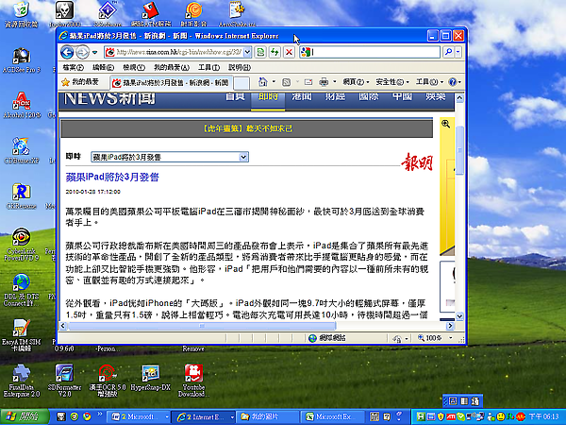The image size is (566, 425).
Task: Click the horizontal scrollbar right arrow
Action: (x=450, y=326)
